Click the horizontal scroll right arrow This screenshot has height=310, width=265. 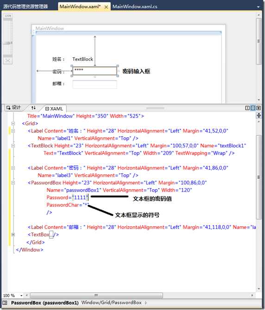coord(252,295)
